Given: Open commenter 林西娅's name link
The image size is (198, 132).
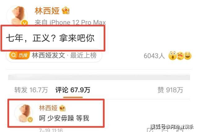Looking at the screenshot, I should 48,108.
